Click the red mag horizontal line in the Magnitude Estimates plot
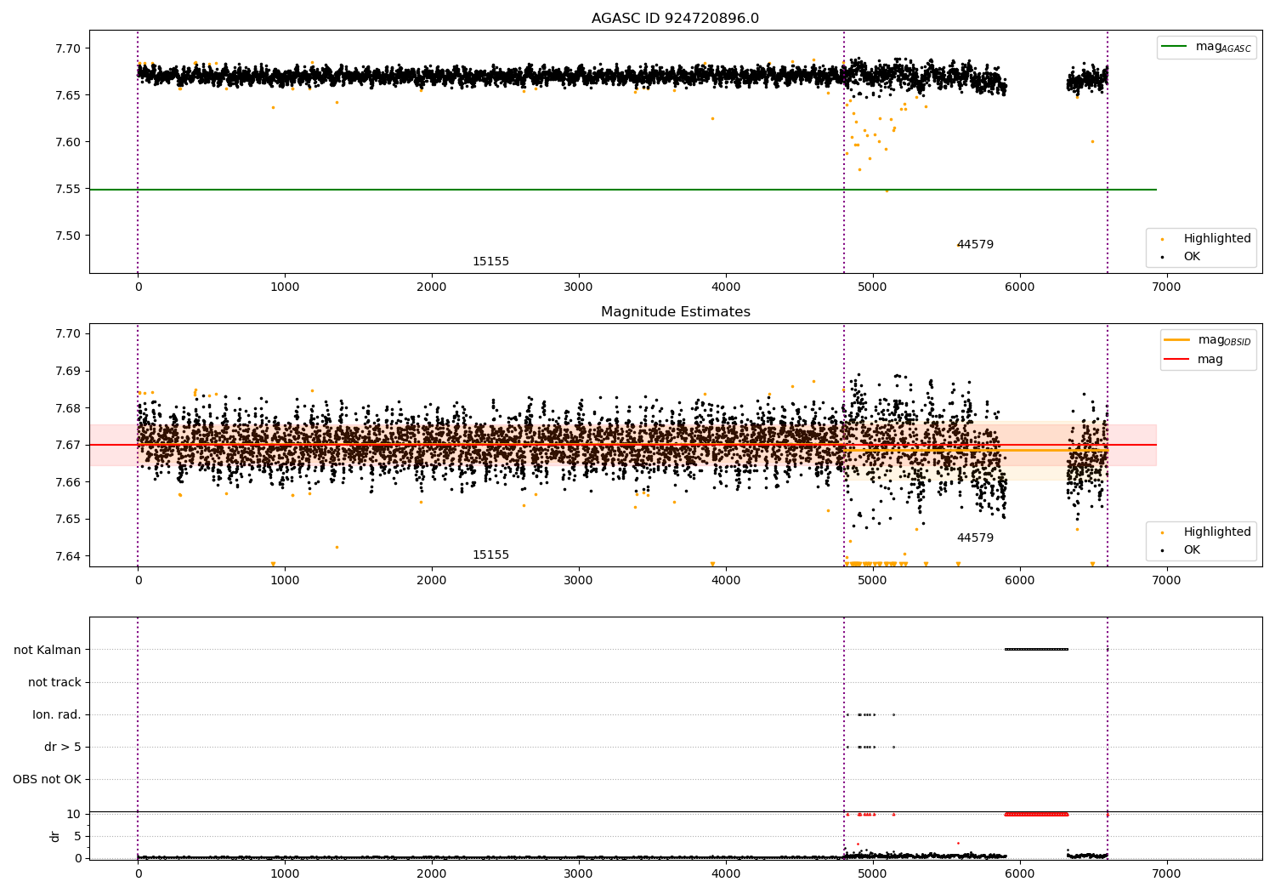 coord(622,445)
